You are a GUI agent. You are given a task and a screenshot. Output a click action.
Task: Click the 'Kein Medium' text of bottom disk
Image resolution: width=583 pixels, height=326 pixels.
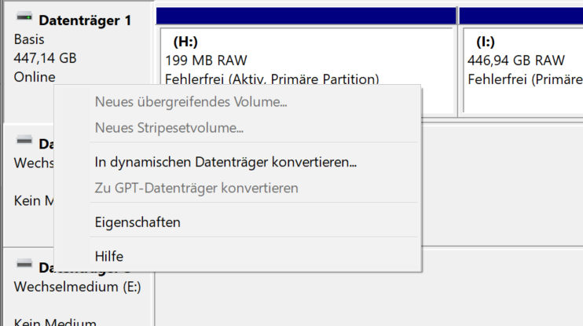click(55, 322)
